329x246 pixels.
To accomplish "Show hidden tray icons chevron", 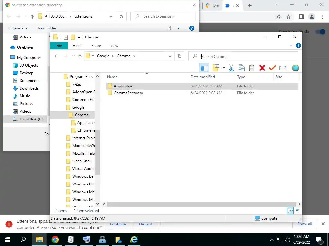I will 272,240.
